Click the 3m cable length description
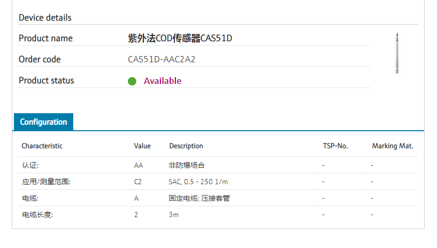 [x=173, y=215]
